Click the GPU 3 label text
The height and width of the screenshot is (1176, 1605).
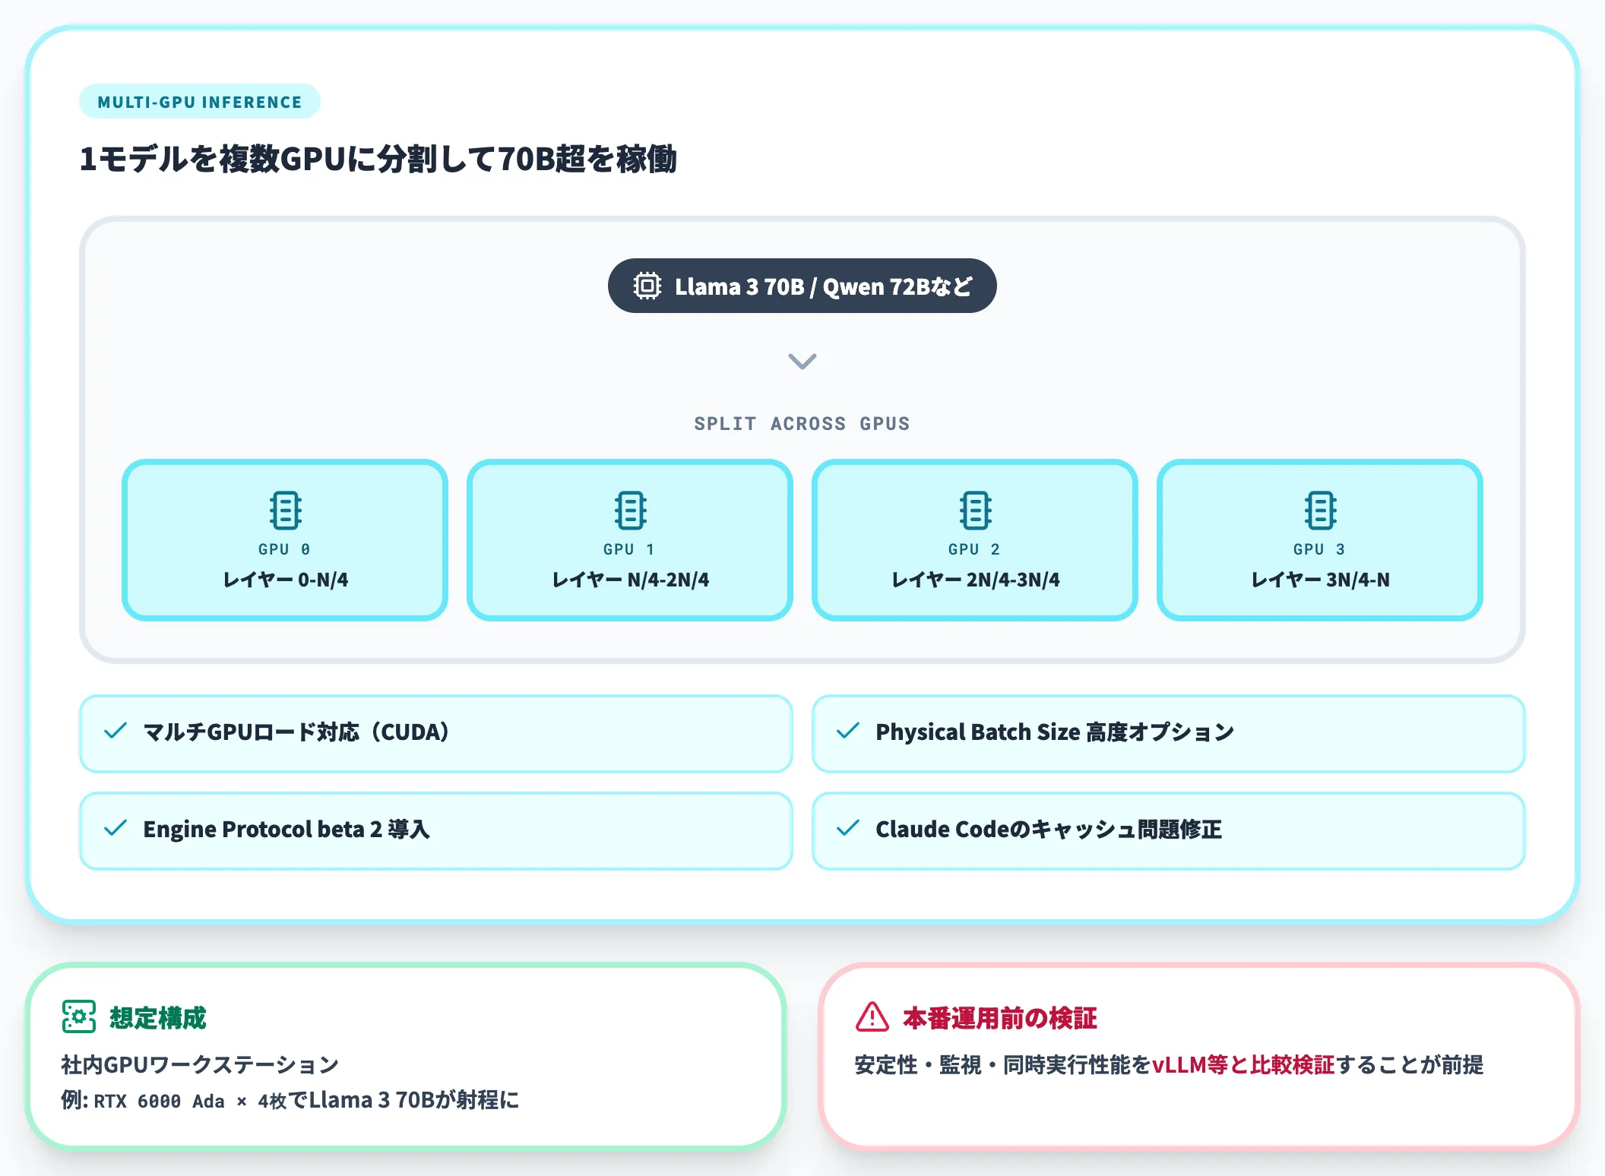tap(1319, 549)
